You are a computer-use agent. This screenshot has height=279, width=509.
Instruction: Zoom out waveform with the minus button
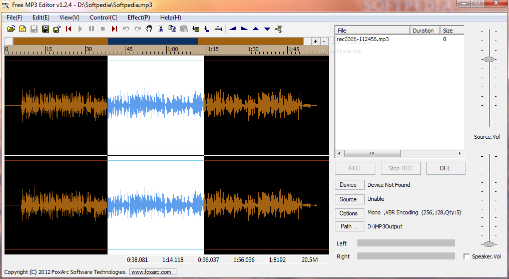(x=324, y=41)
